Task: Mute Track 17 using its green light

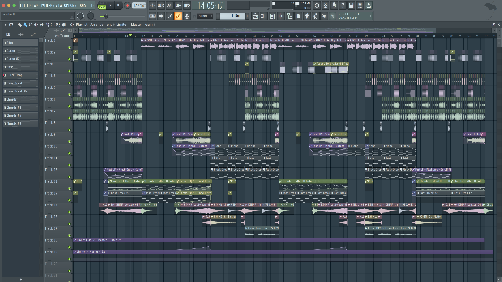Action: 69,236
